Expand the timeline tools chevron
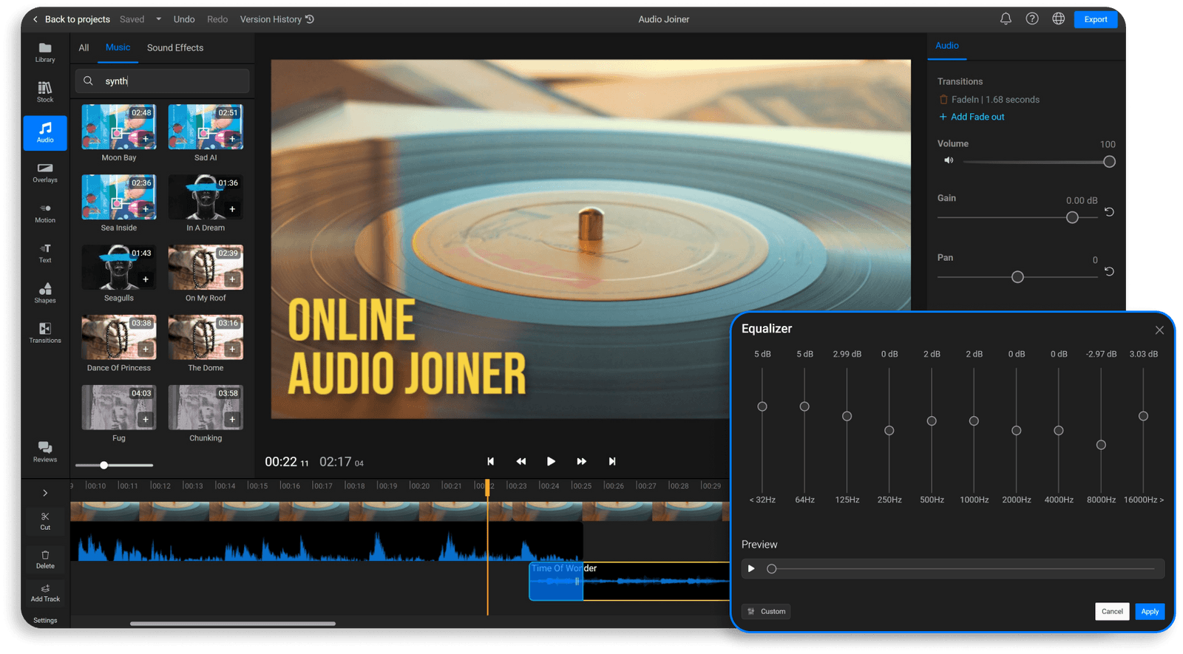 (45, 493)
